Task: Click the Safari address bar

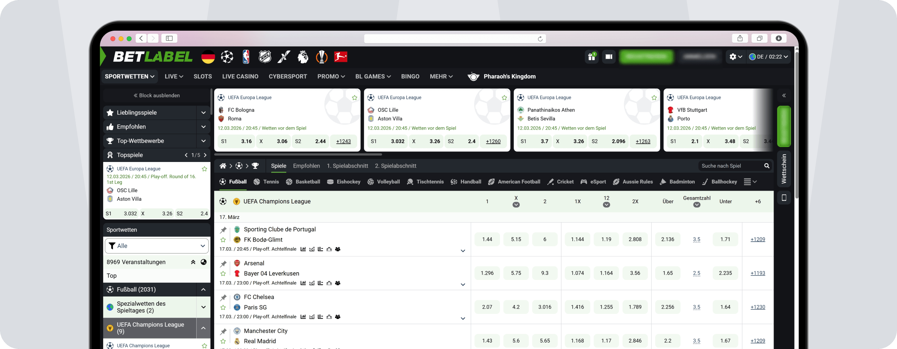Action: click(x=455, y=39)
